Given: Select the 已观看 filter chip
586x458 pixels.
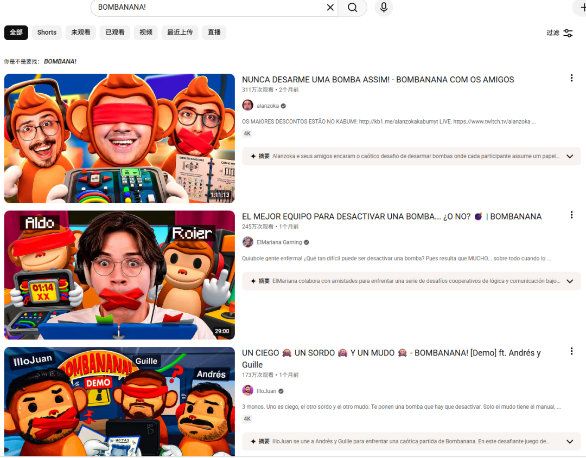Looking at the screenshot, I should point(114,33).
